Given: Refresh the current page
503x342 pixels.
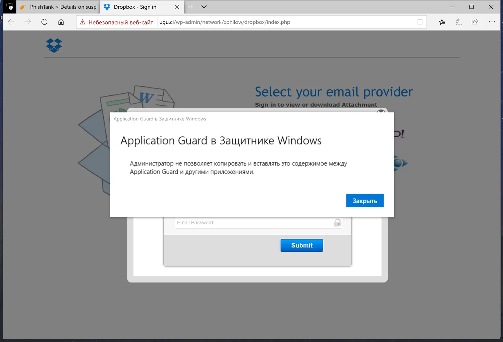Looking at the screenshot, I should 44,22.
